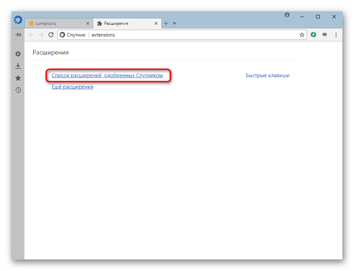Open history via sidebar clock icon
This screenshot has height=271, width=354.
click(x=18, y=90)
